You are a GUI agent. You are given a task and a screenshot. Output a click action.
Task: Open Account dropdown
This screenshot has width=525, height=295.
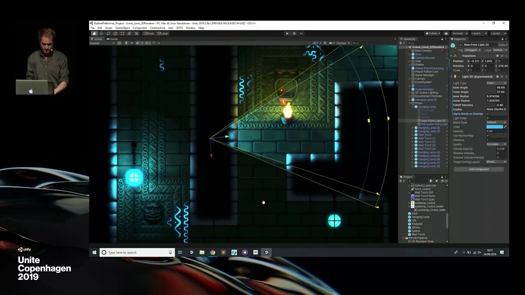point(459,34)
